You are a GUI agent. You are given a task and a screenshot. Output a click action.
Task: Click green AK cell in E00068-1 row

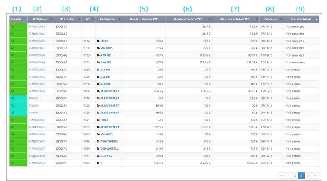(18, 156)
